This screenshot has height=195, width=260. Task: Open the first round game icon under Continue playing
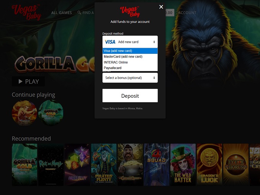[x=24, y=113]
